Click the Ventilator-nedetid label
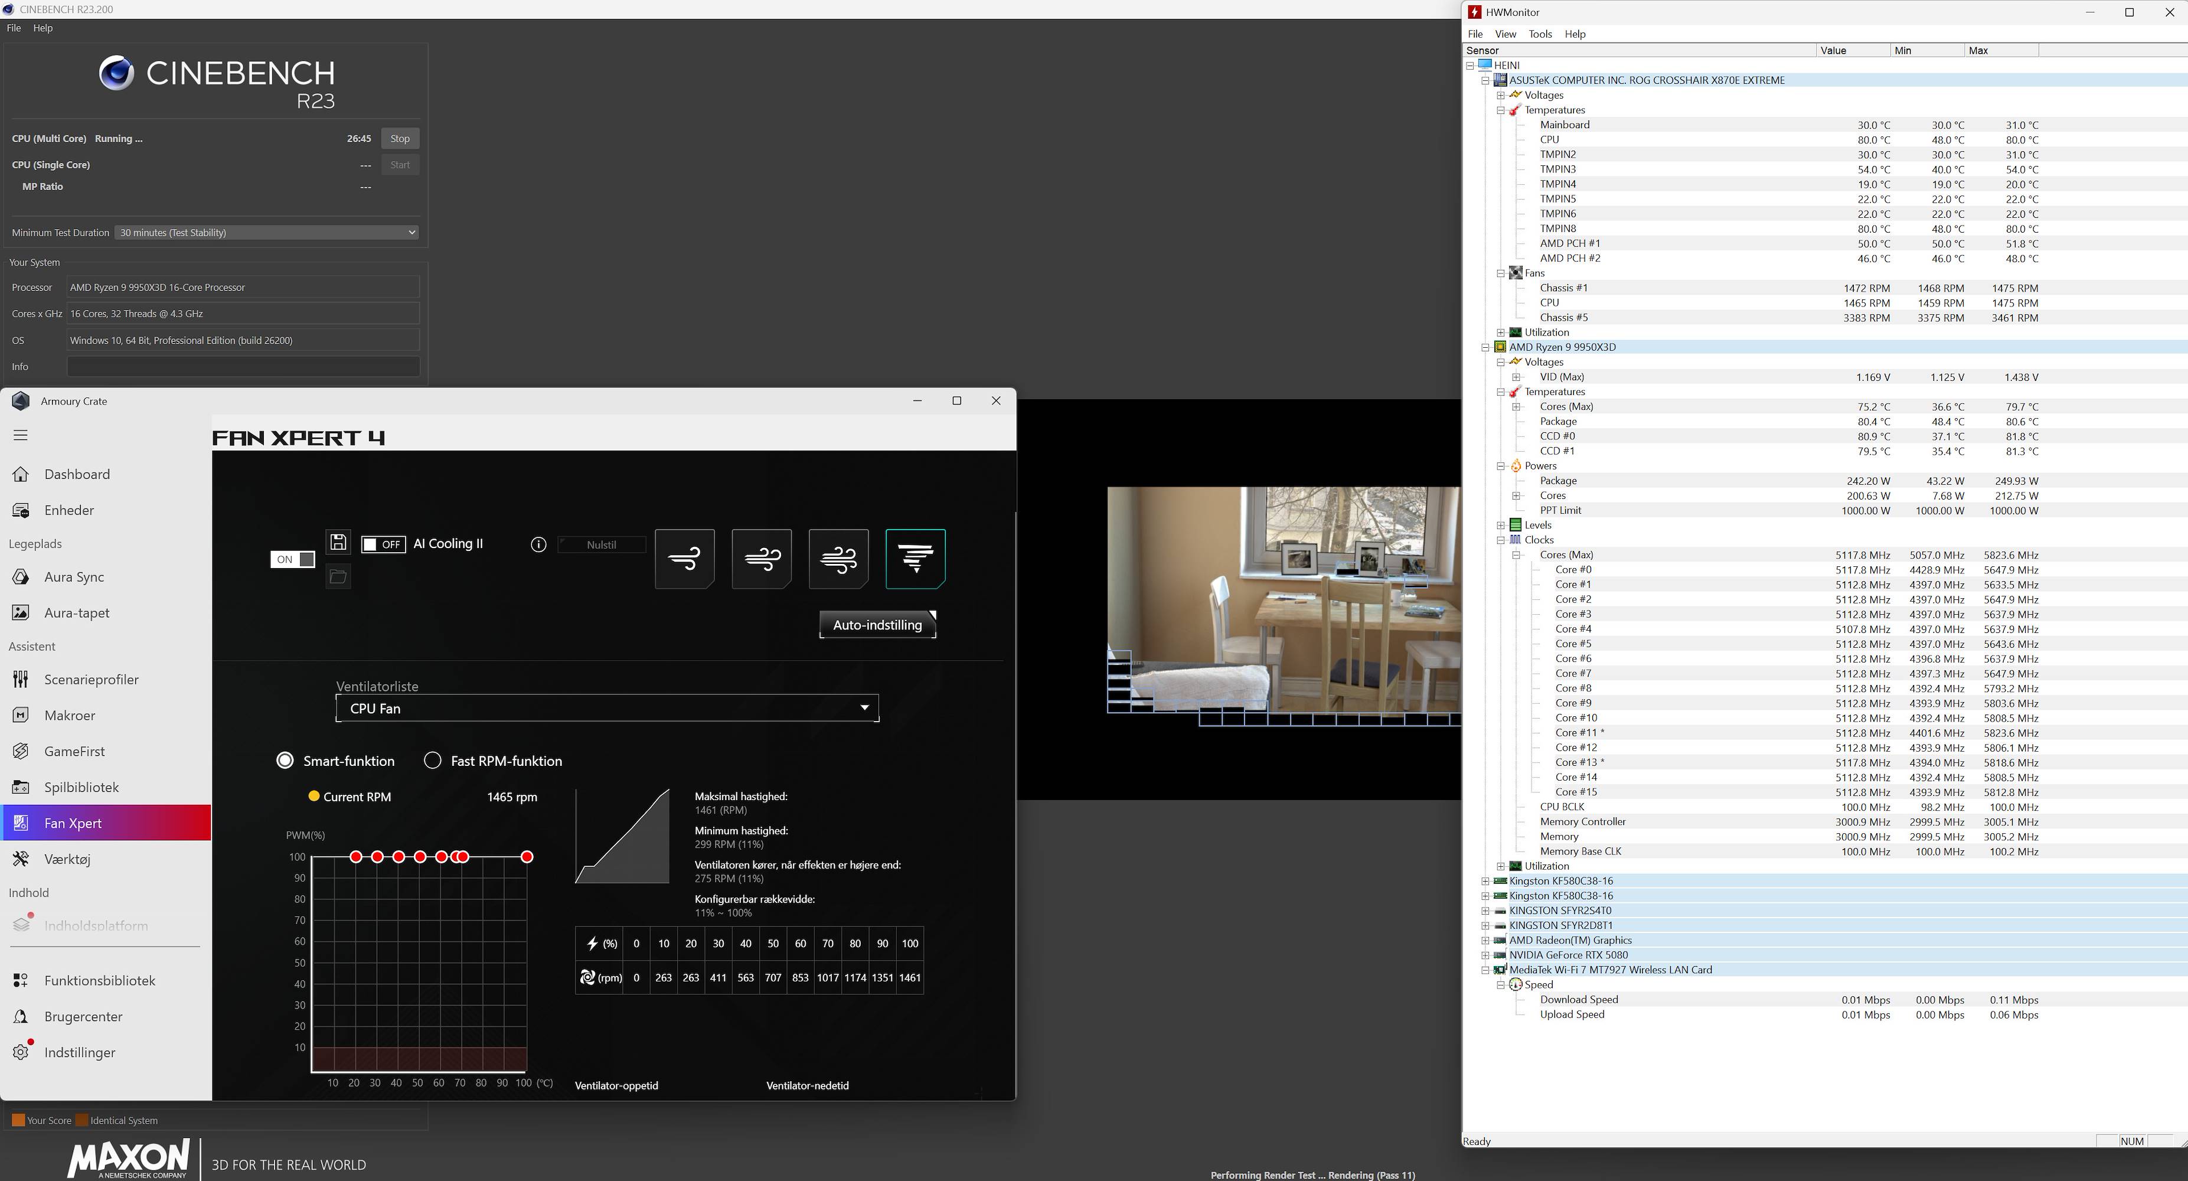The image size is (2188, 1181). pos(808,1085)
